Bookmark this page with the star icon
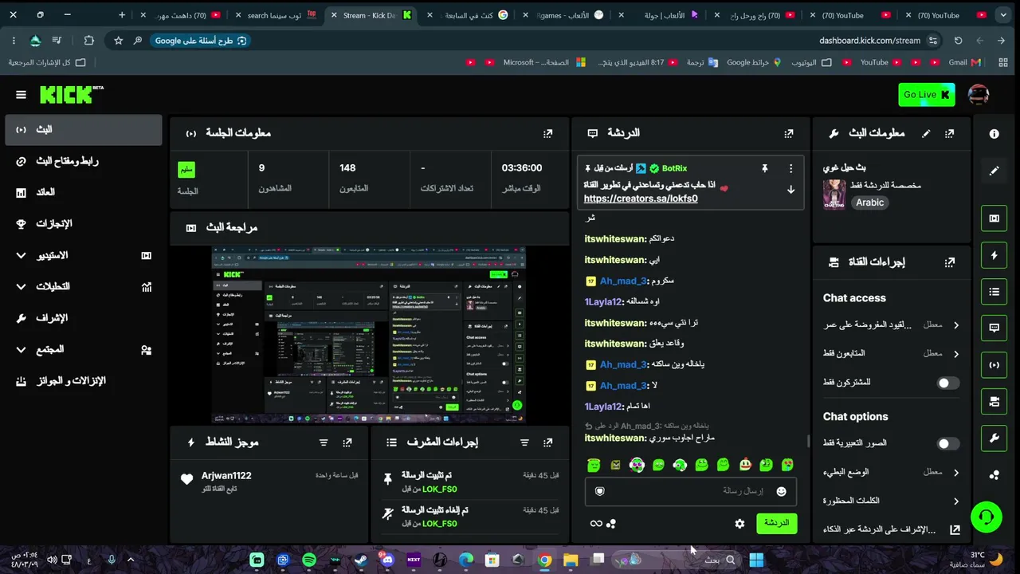Viewport: 1020px width, 574px height. click(118, 41)
